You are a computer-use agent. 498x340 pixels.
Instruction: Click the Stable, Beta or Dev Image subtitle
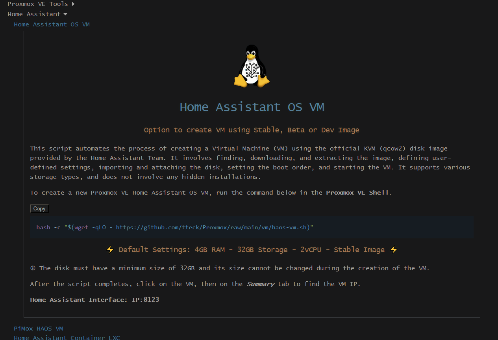pyautogui.click(x=252, y=130)
